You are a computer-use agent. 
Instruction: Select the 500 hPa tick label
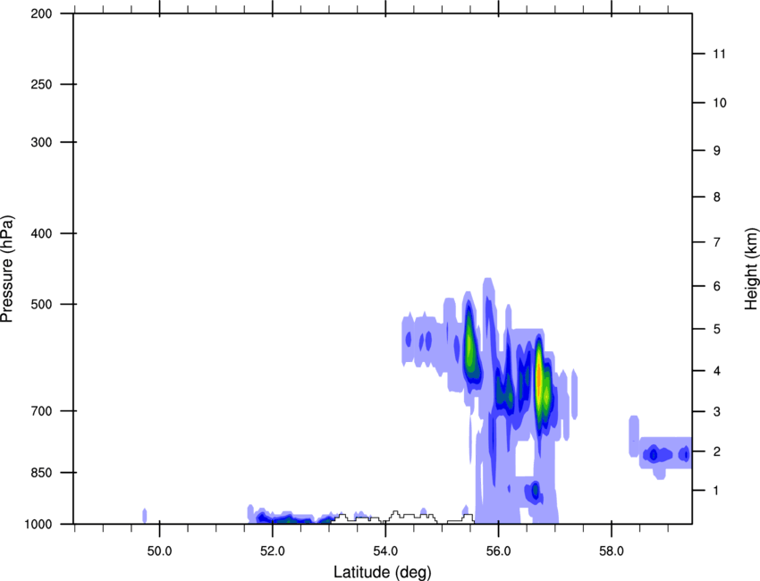41,305
